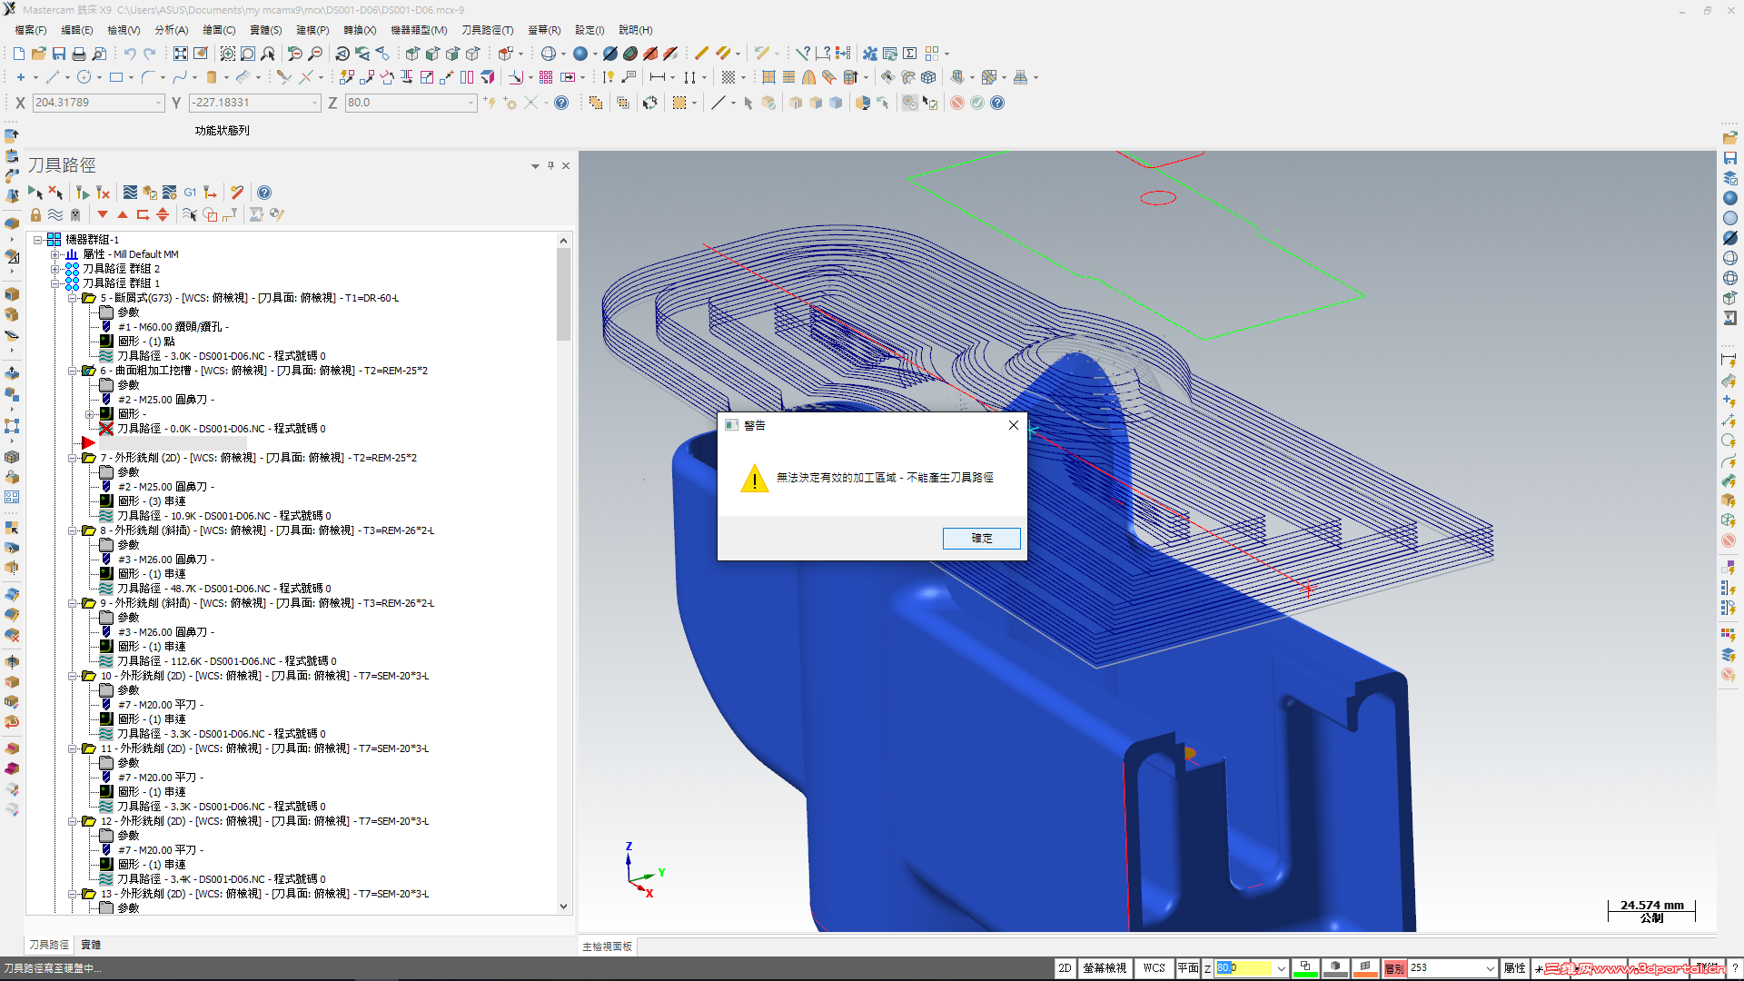
Task: Click the Fit to screen icon
Action: [x=181, y=54]
